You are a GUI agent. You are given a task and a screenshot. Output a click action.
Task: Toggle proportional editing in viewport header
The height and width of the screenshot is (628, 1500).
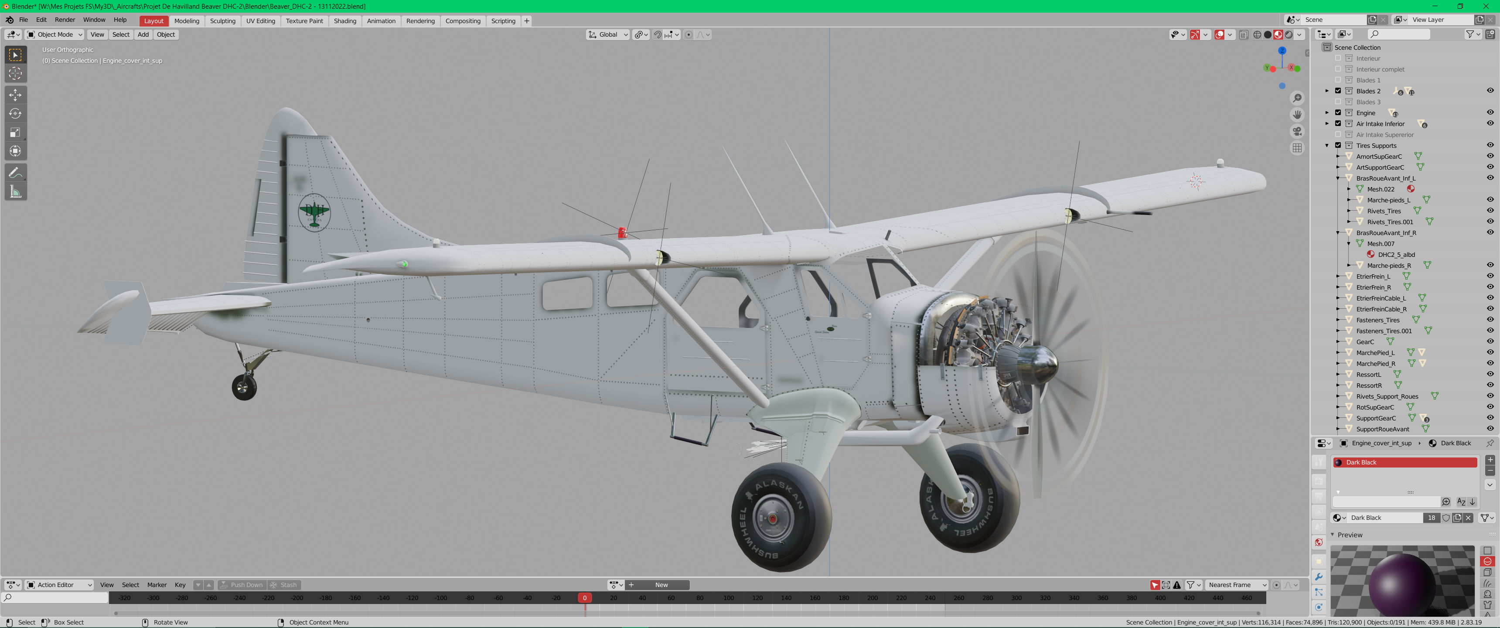pos(689,35)
